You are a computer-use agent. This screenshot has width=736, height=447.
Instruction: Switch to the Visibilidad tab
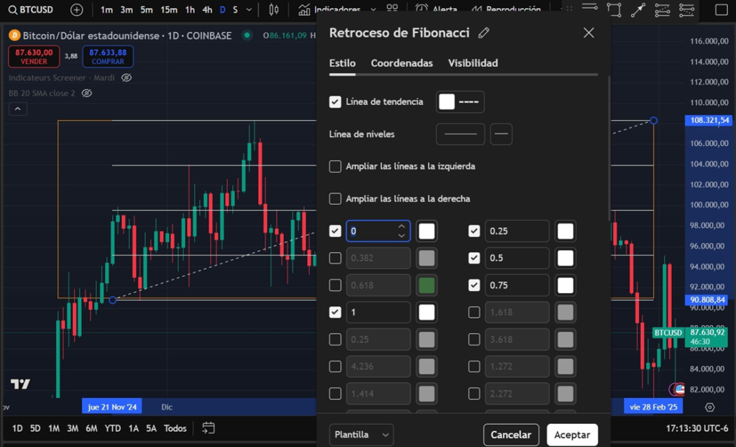[473, 63]
